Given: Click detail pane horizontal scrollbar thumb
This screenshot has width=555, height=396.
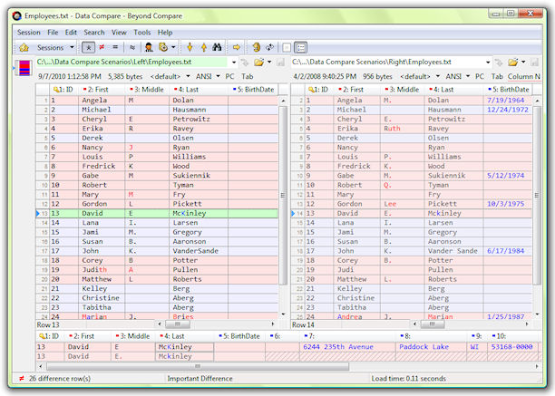Looking at the screenshot, I should point(198,367).
